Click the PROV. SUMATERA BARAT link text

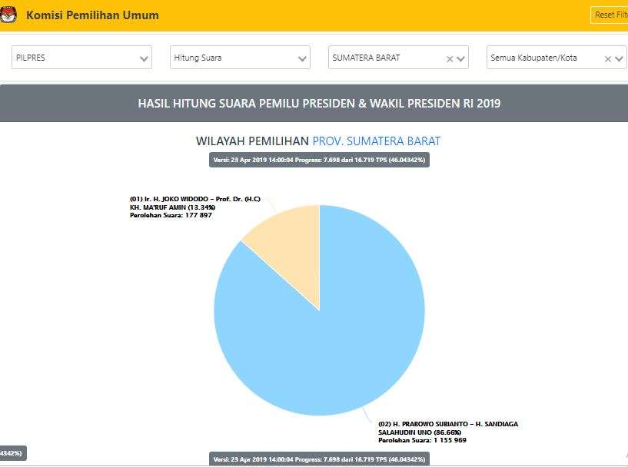point(376,141)
